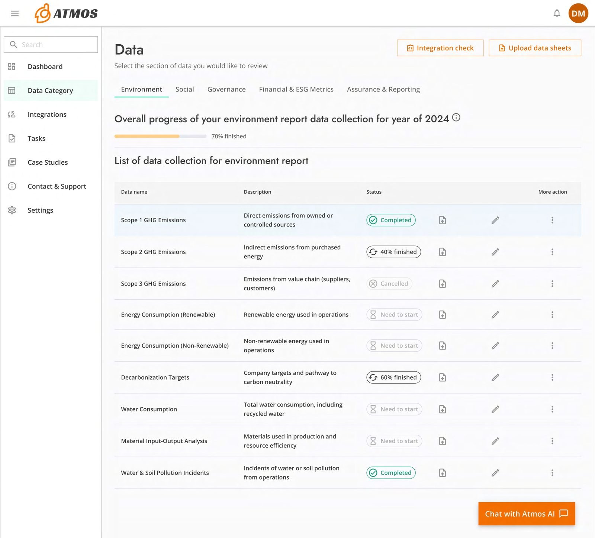Edit Scope 1 GHG Emissions with pencil icon
Image resolution: width=595 pixels, height=538 pixels.
pos(495,220)
